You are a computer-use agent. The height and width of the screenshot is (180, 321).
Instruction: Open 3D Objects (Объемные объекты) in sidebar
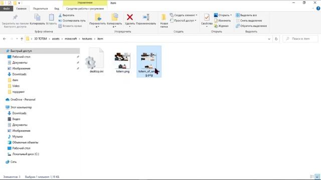point(25,142)
